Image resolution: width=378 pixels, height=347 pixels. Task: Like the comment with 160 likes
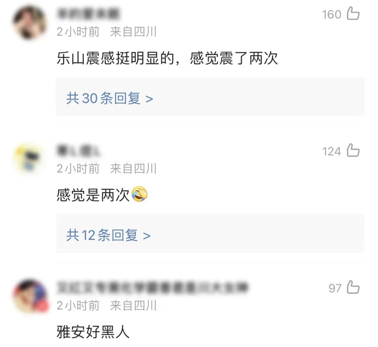click(353, 14)
